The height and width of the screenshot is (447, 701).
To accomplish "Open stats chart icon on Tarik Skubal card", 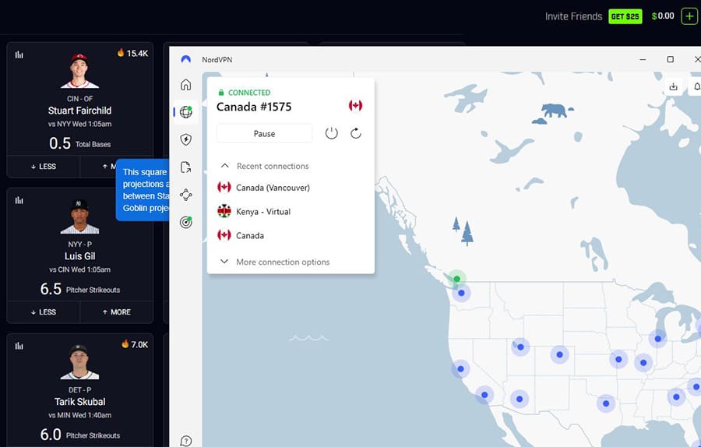I will tap(19, 346).
